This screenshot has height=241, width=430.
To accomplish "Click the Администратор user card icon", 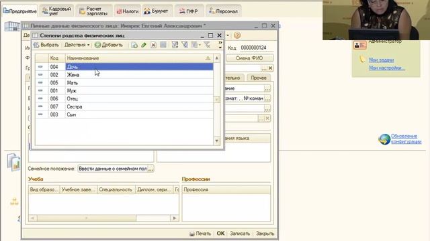I will 359,45.
